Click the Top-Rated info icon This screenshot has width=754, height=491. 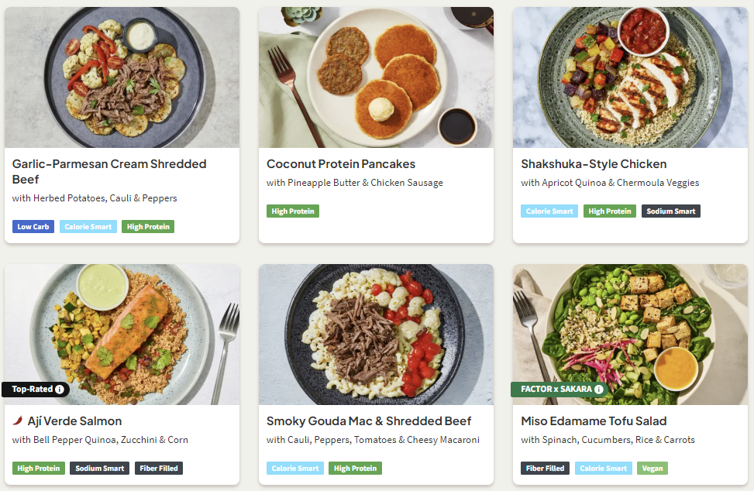coord(59,389)
